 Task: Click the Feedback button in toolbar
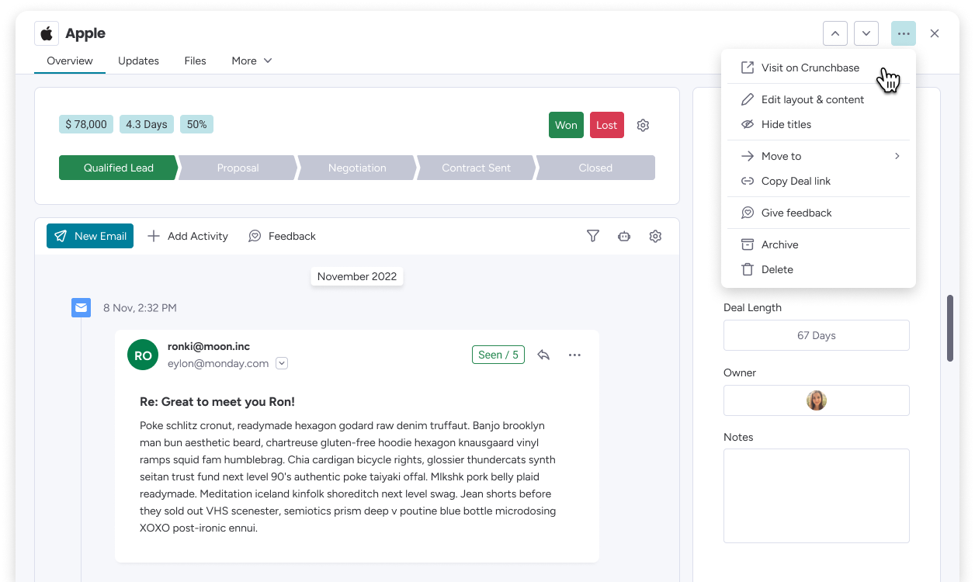pyautogui.click(x=283, y=236)
